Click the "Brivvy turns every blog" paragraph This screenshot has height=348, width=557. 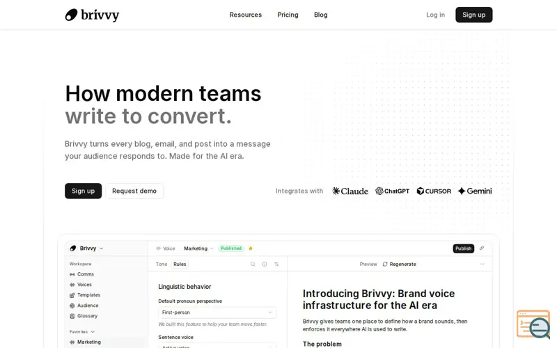pos(167,150)
